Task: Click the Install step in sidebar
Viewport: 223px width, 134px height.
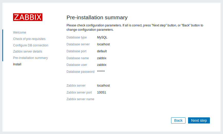Action: point(17,64)
